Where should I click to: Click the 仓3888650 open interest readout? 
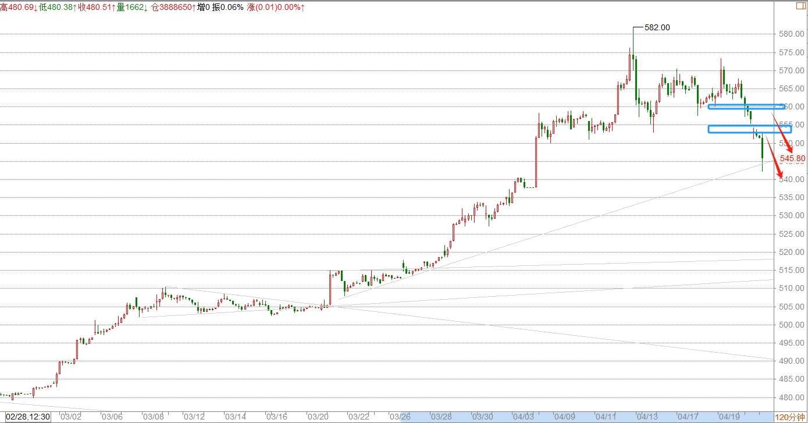tap(173, 8)
